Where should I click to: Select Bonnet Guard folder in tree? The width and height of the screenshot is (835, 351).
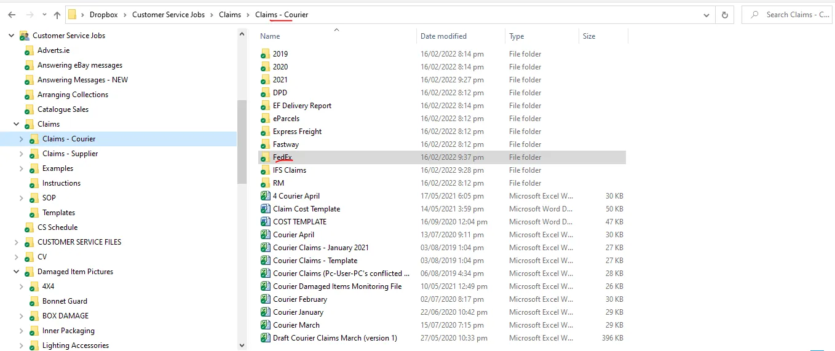coord(65,301)
